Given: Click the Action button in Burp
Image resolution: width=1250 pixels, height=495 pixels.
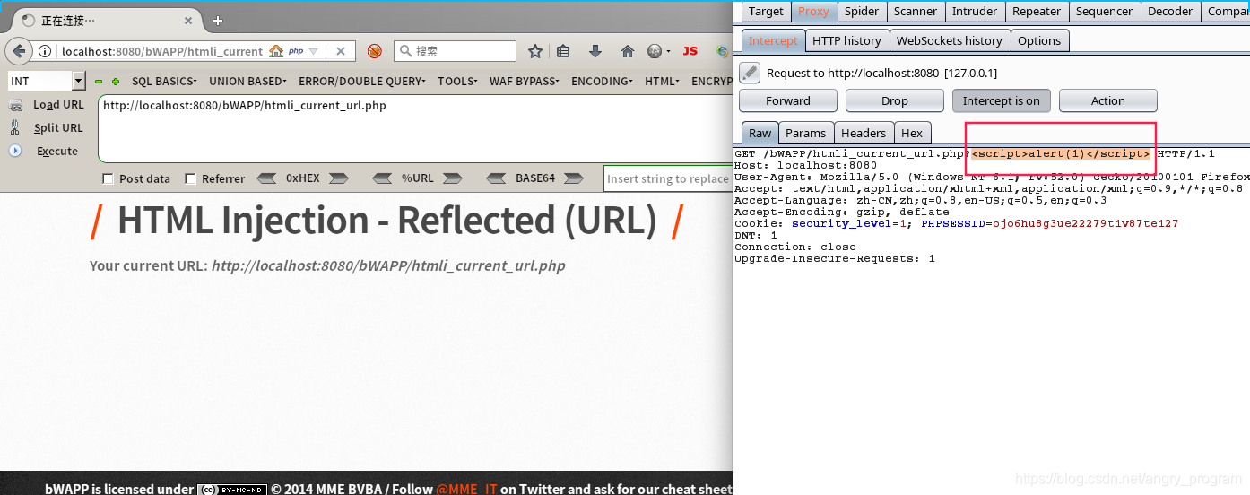Looking at the screenshot, I should 1107,100.
